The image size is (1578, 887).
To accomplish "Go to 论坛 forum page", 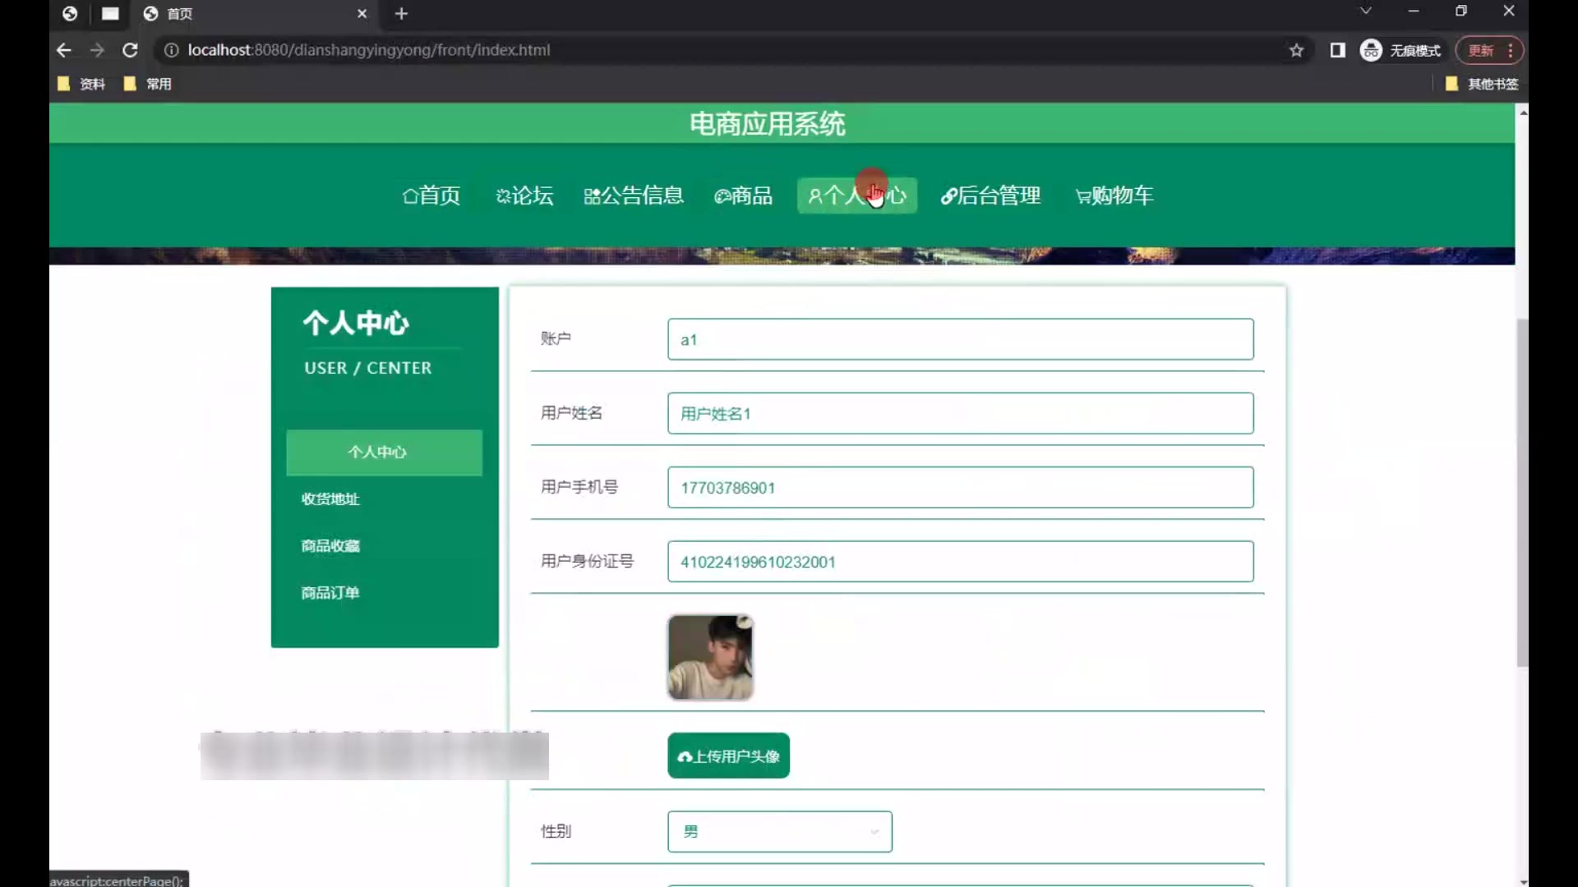I will [524, 195].
